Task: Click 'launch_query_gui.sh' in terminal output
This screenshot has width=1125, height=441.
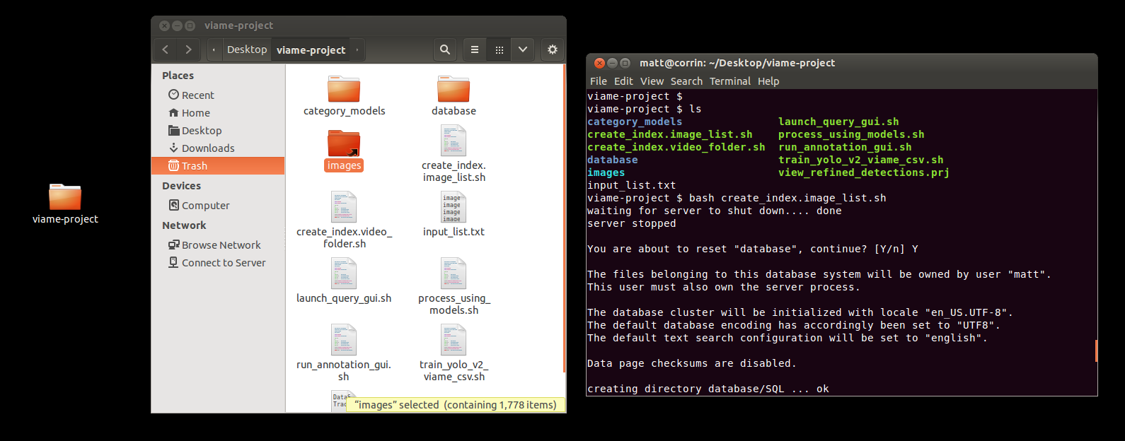Action: (838, 122)
